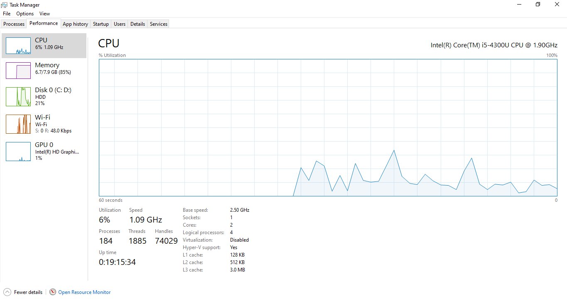View Disk 0 (C: D:) activity graph

pos(44,96)
